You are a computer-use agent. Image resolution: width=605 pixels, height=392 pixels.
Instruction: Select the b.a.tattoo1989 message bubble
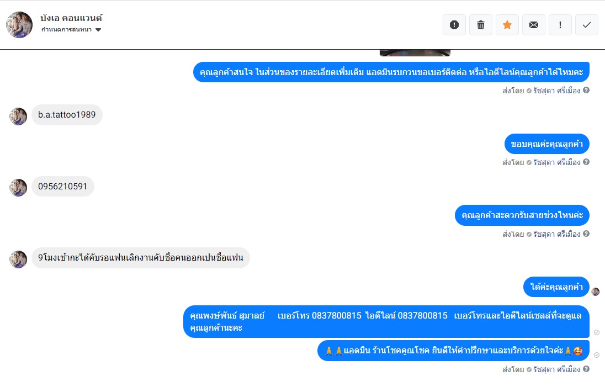pyautogui.click(x=67, y=115)
